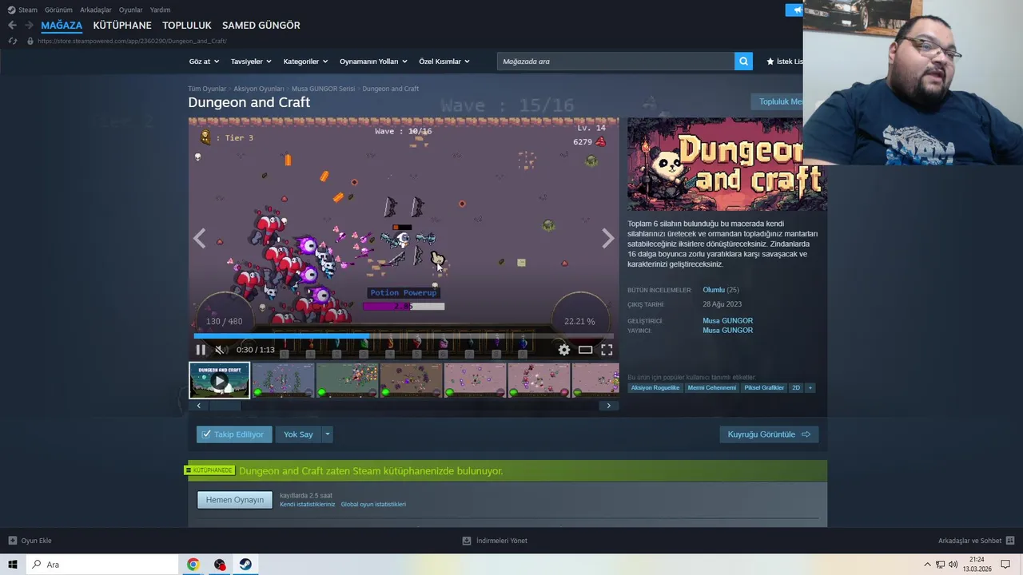Click the Yok Say ignore button

298,434
